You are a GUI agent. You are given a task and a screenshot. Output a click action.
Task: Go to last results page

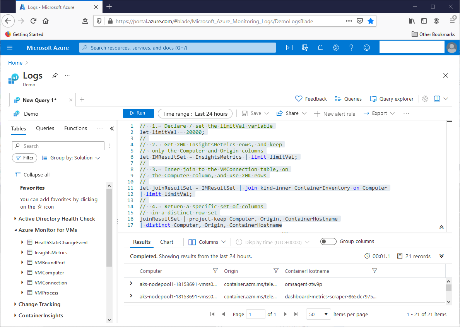(296, 314)
